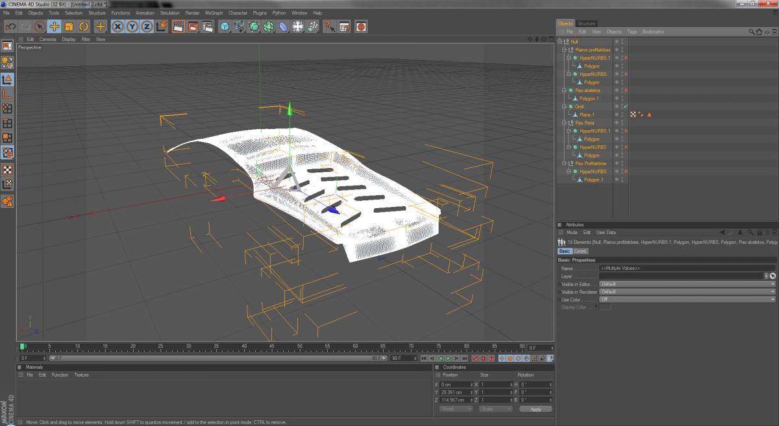
Task: Open Render Settings icon
Action: coord(208,27)
